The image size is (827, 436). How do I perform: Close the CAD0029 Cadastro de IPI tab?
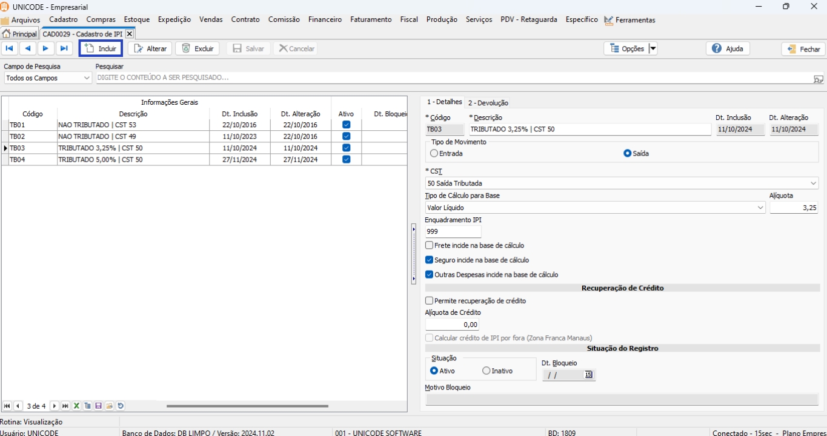click(129, 34)
